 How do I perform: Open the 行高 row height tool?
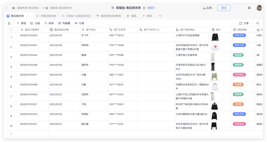point(79,23)
